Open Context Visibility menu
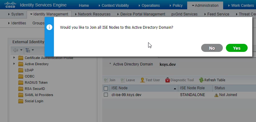256x122 pixels. (x=114, y=5)
